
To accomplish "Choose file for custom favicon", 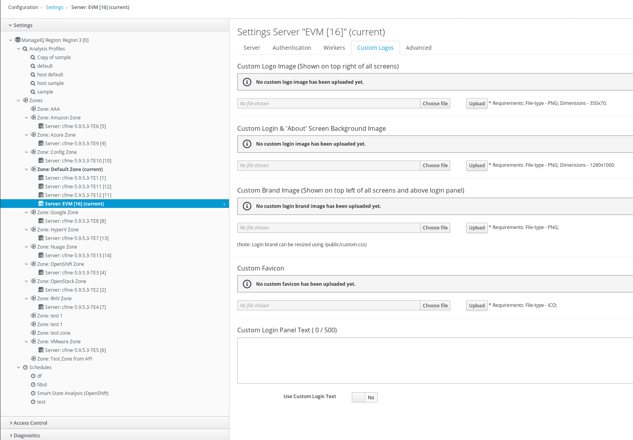I will click(x=435, y=305).
